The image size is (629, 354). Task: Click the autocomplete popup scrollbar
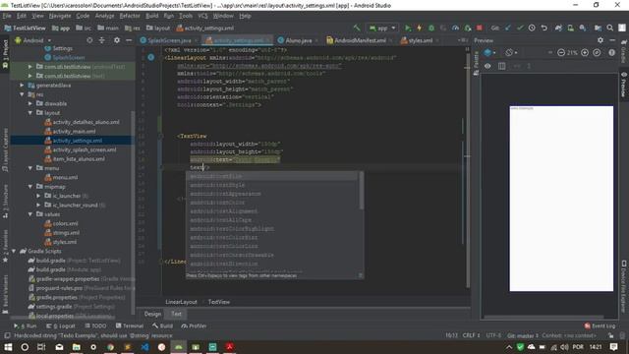point(362,191)
